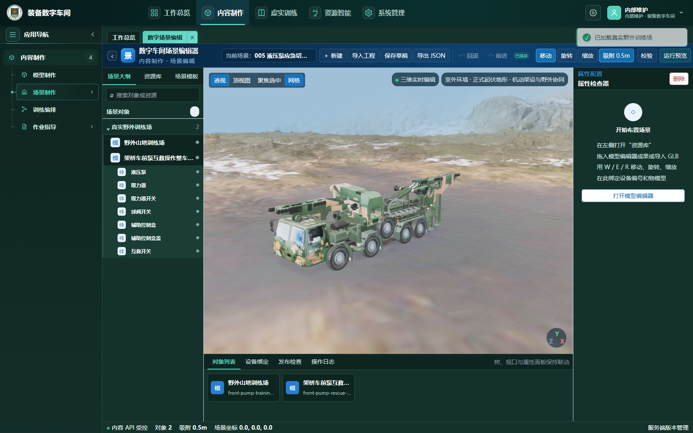Toggle visibility of 取力器 part

pyautogui.click(x=198, y=185)
